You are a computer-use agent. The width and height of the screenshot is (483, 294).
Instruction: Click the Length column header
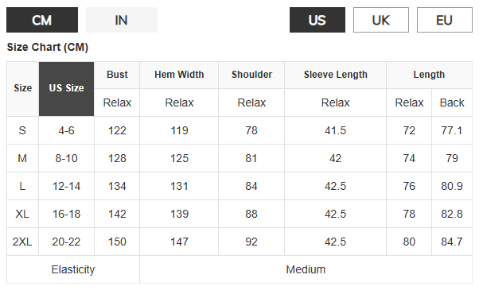pyautogui.click(x=429, y=75)
